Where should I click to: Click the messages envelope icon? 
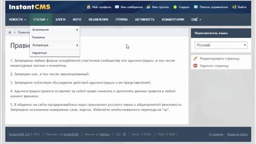[117, 7]
